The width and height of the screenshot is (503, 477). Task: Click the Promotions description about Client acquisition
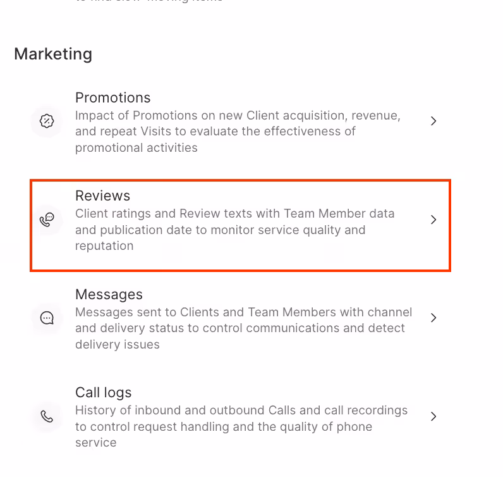tap(237, 132)
